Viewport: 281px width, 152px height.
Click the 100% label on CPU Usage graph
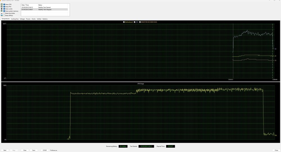pos(5,85)
